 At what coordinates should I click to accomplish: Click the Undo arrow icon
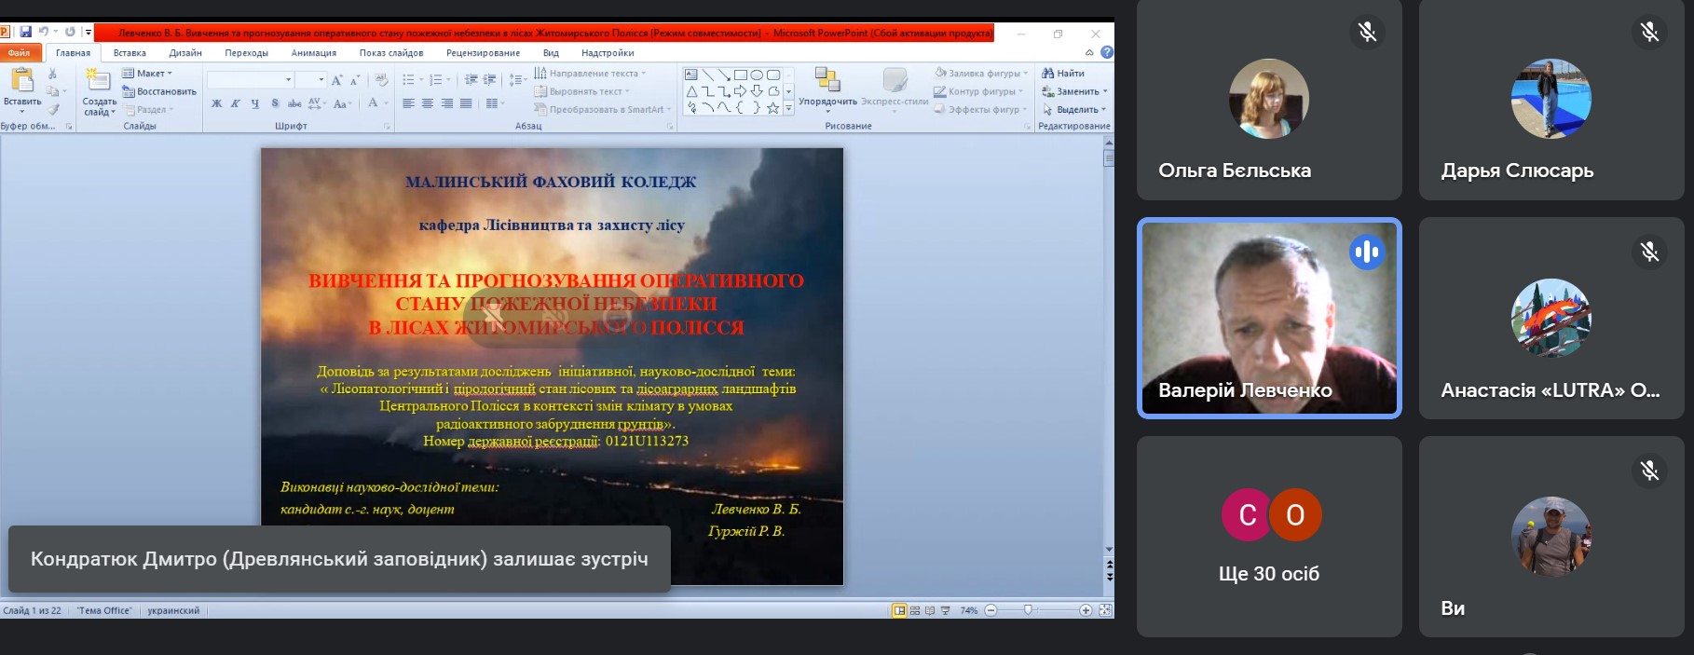(x=43, y=32)
